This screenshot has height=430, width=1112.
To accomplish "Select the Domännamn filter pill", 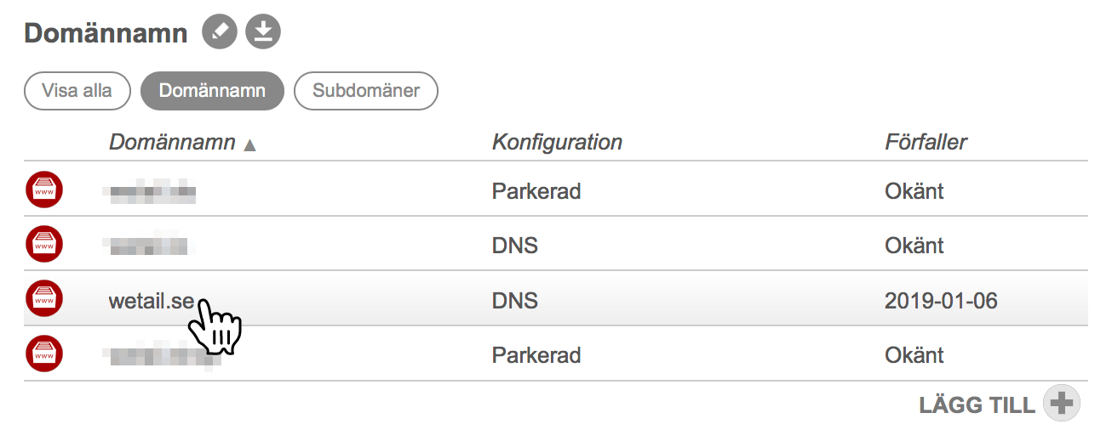I will pos(212,91).
